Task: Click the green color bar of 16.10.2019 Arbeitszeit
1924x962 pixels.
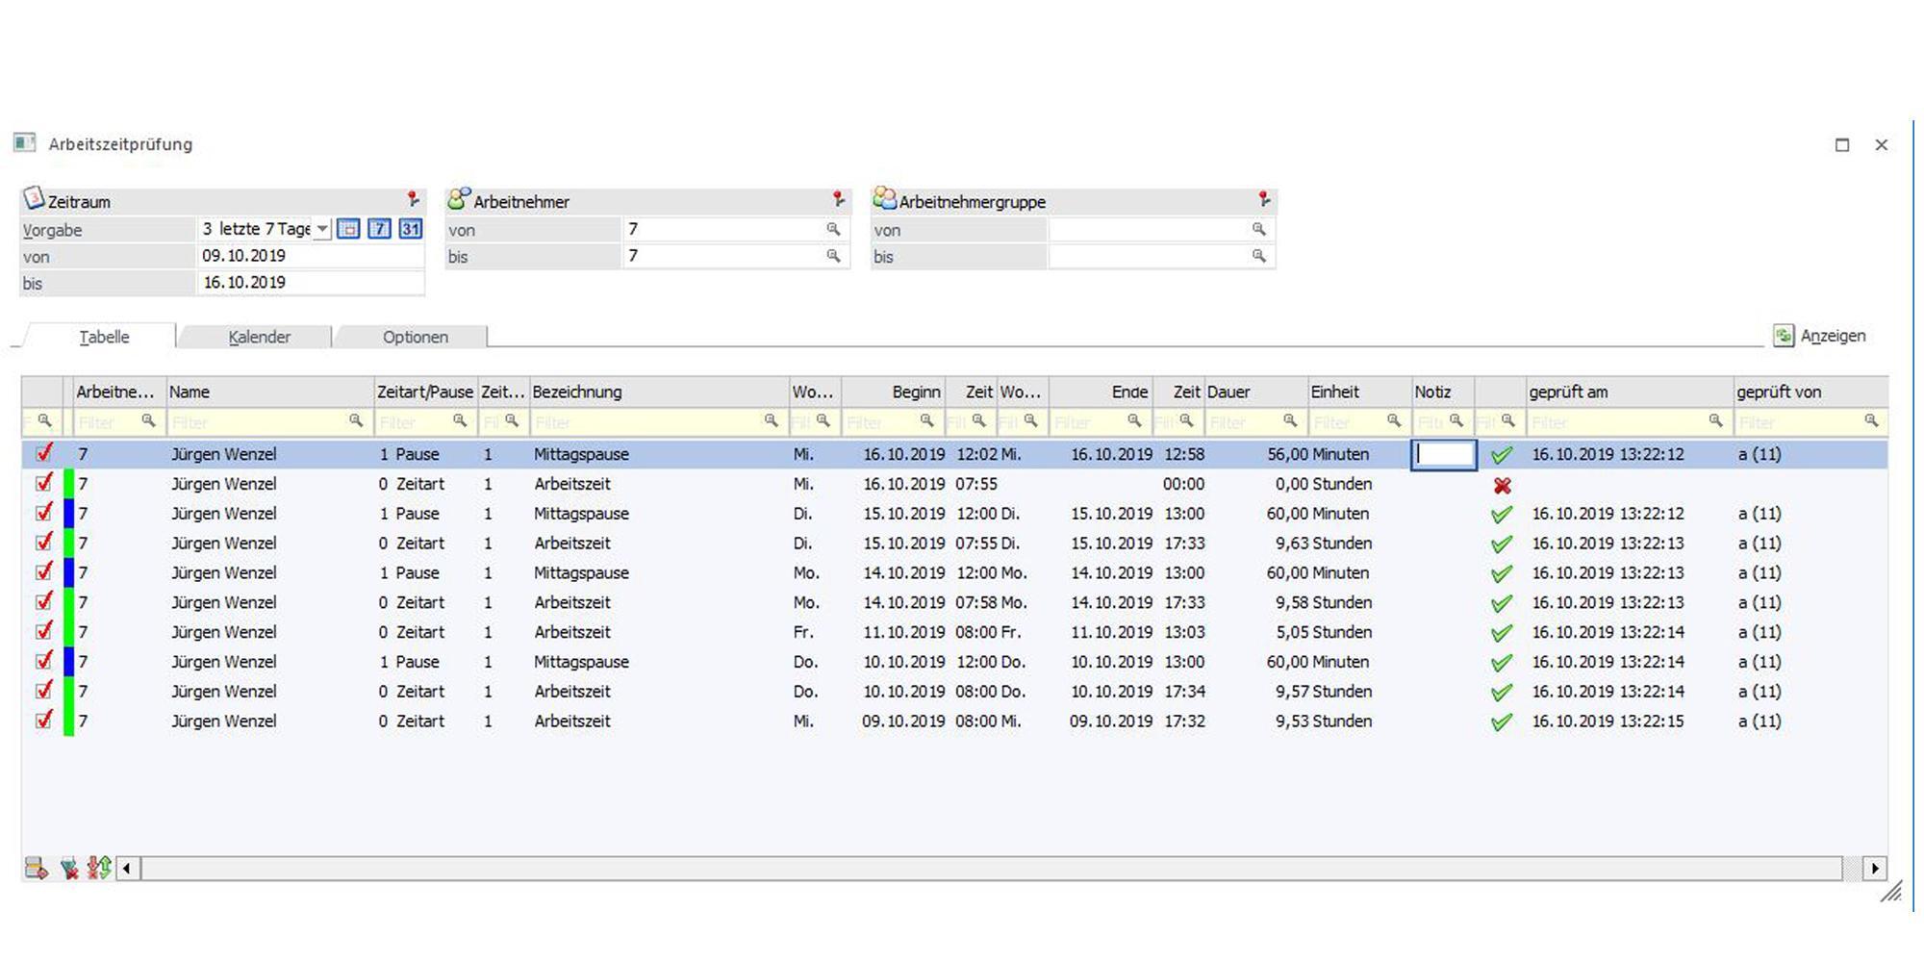Action: pos(68,483)
